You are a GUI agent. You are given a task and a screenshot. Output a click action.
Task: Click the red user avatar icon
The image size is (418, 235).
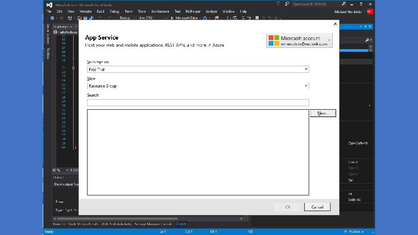point(370,11)
